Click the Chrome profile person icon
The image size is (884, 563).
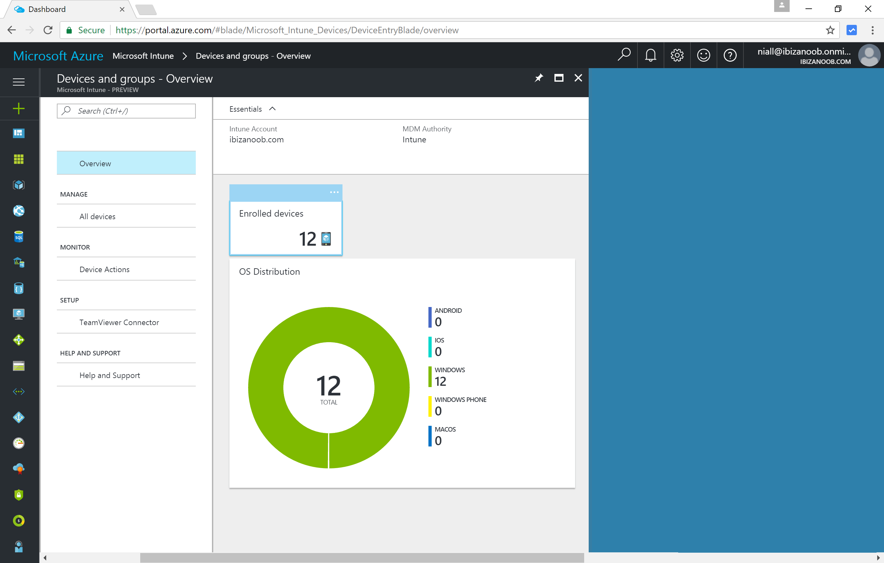click(782, 6)
